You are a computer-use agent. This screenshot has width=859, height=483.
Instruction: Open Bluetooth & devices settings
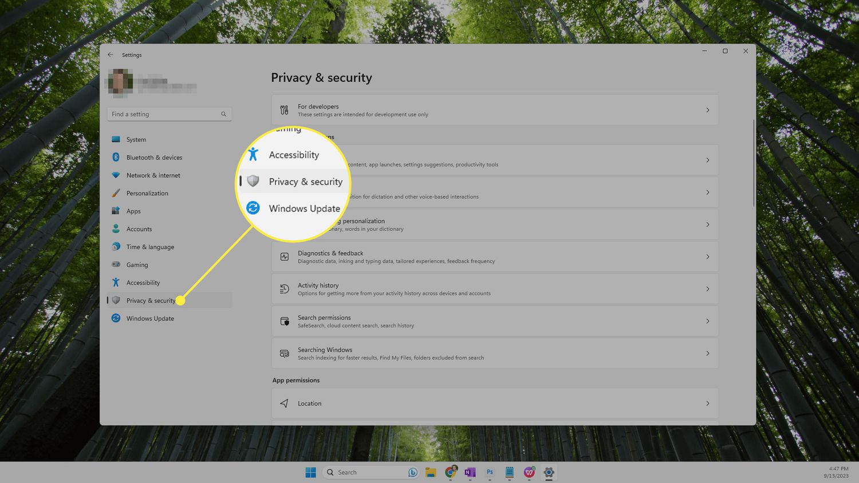point(154,157)
